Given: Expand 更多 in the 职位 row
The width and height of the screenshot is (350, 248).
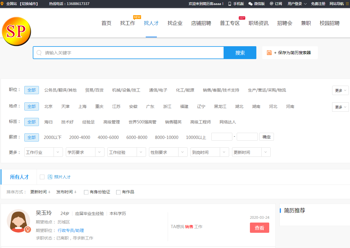Looking at the screenshot, I should (x=340, y=90).
